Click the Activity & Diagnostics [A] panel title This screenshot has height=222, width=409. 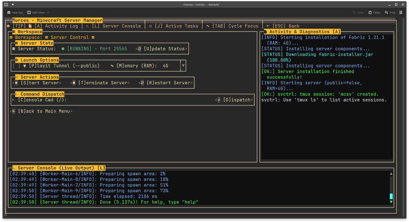click(302, 32)
